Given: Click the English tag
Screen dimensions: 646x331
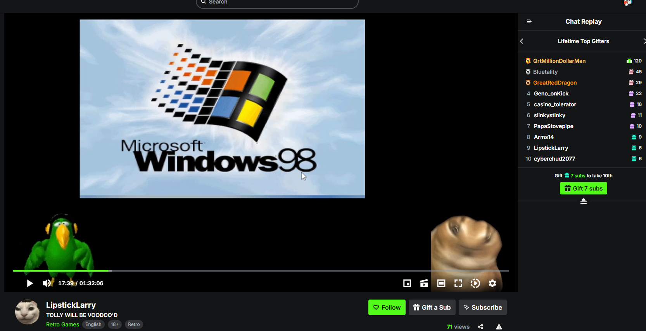Looking at the screenshot, I should (x=93, y=324).
